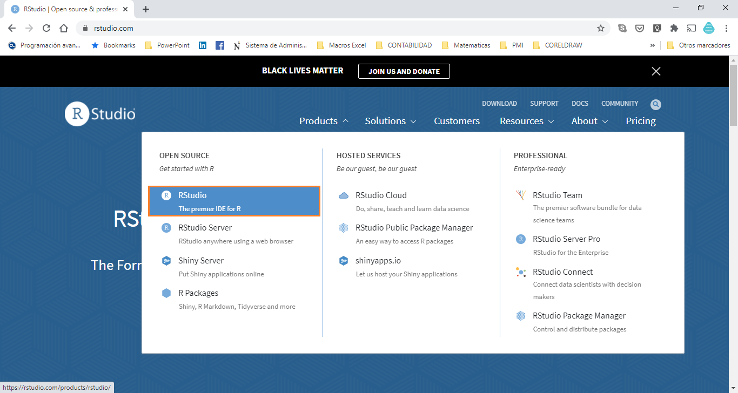Click the RStudio Package Manager icon

coord(520,315)
